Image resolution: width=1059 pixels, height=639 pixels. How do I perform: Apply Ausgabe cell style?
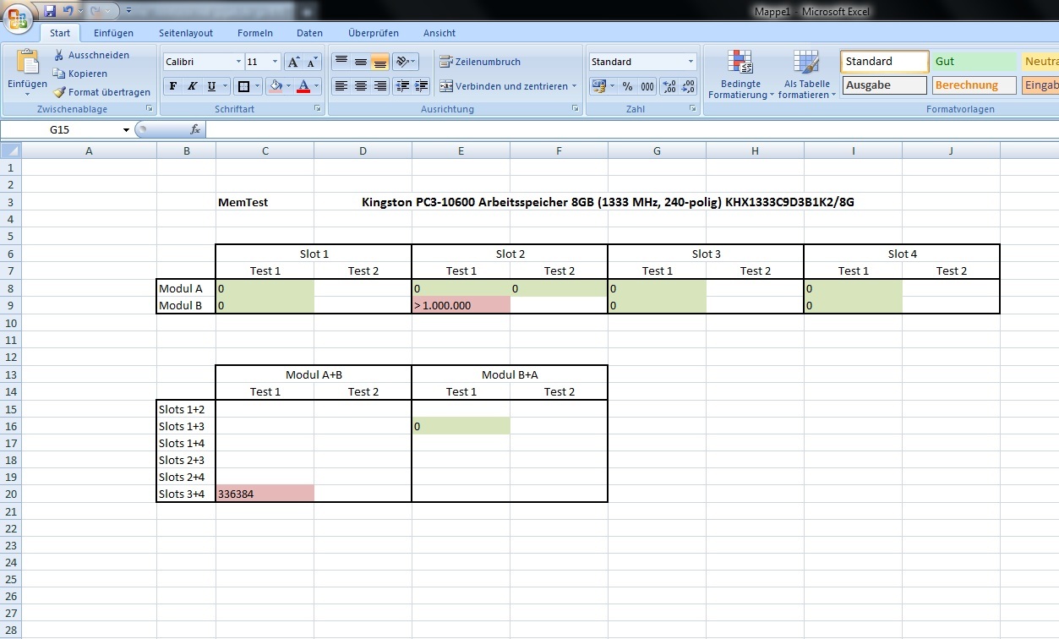coord(885,85)
